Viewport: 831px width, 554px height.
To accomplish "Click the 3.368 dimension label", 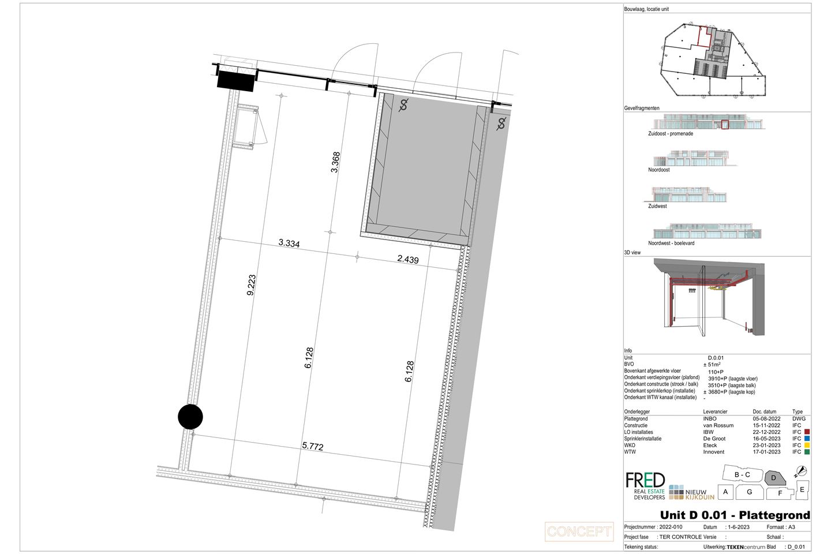I will [335, 162].
